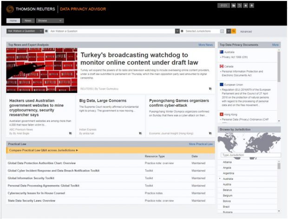
Task: Open the Advanced search link
Action: pyautogui.click(x=246, y=32)
